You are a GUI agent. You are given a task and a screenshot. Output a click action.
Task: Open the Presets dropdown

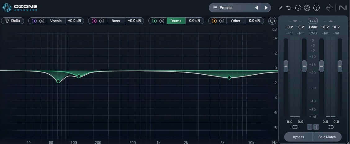240,8
